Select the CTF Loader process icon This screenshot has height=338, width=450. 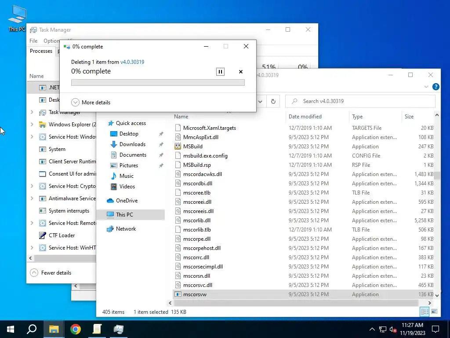coord(43,235)
